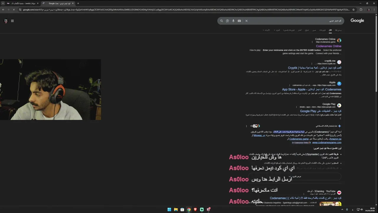Open the on-screen keyboard icon in search box
This screenshot has width=378, height=213.
tap(239, 21)
